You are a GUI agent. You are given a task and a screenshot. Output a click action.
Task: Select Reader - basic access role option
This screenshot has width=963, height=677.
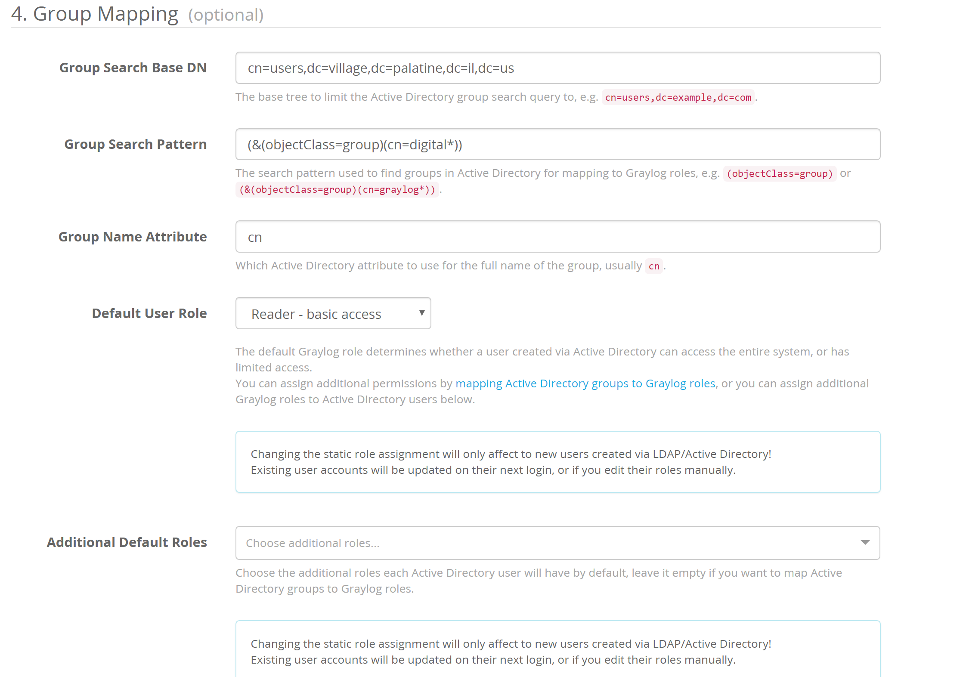(x=316, y=313)
